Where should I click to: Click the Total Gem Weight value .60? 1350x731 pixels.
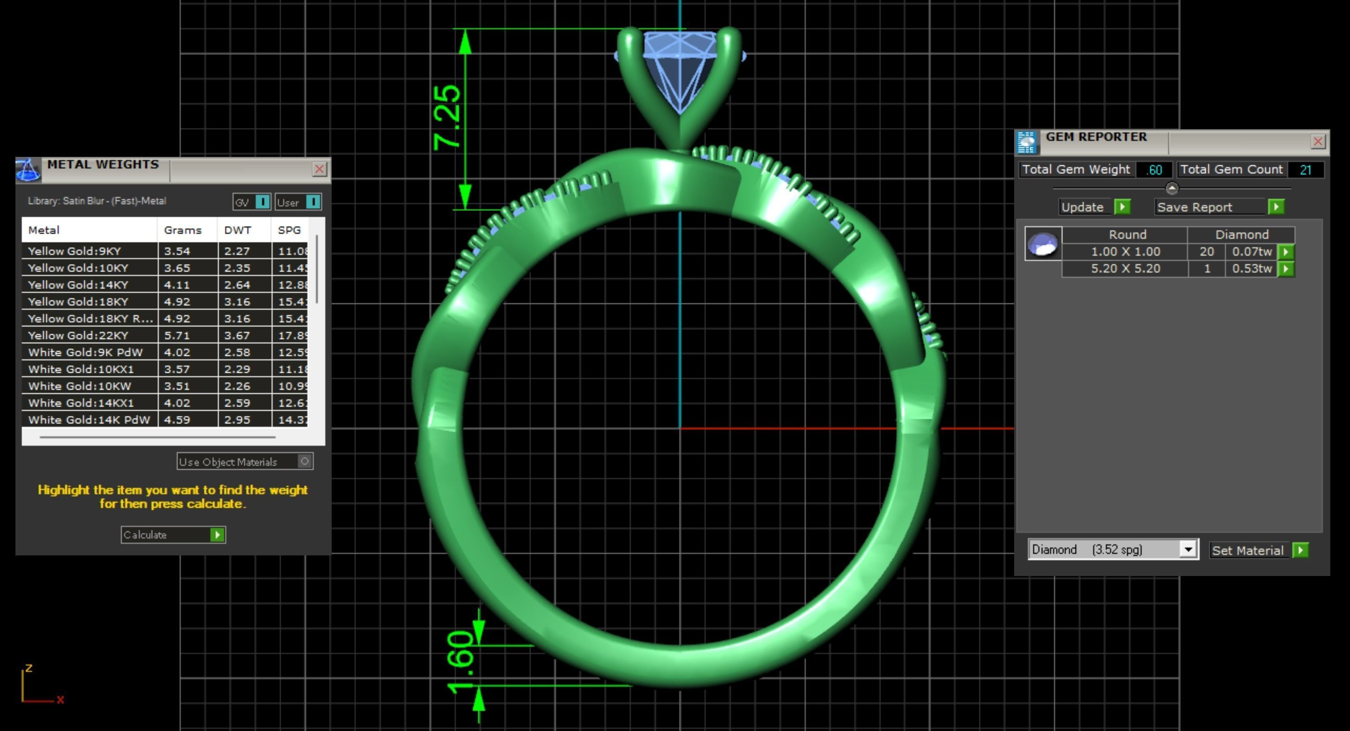click(1154, 170)
